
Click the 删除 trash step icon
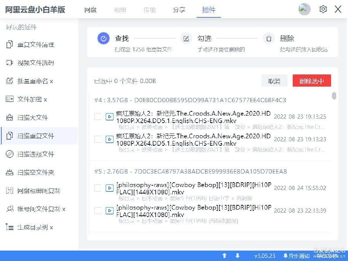pos(269,38)
